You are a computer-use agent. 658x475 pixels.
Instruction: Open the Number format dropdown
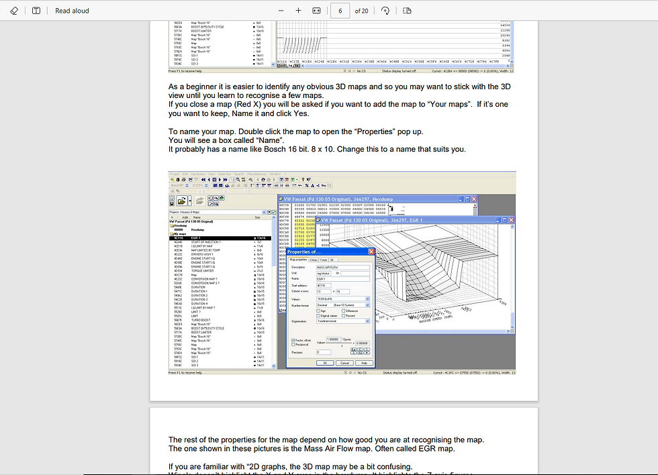tap(343, 305)
